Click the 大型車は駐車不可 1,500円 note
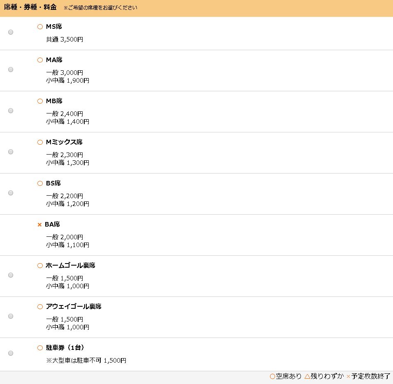Screen dimensions: 393x384 click(x=86, y=361)
